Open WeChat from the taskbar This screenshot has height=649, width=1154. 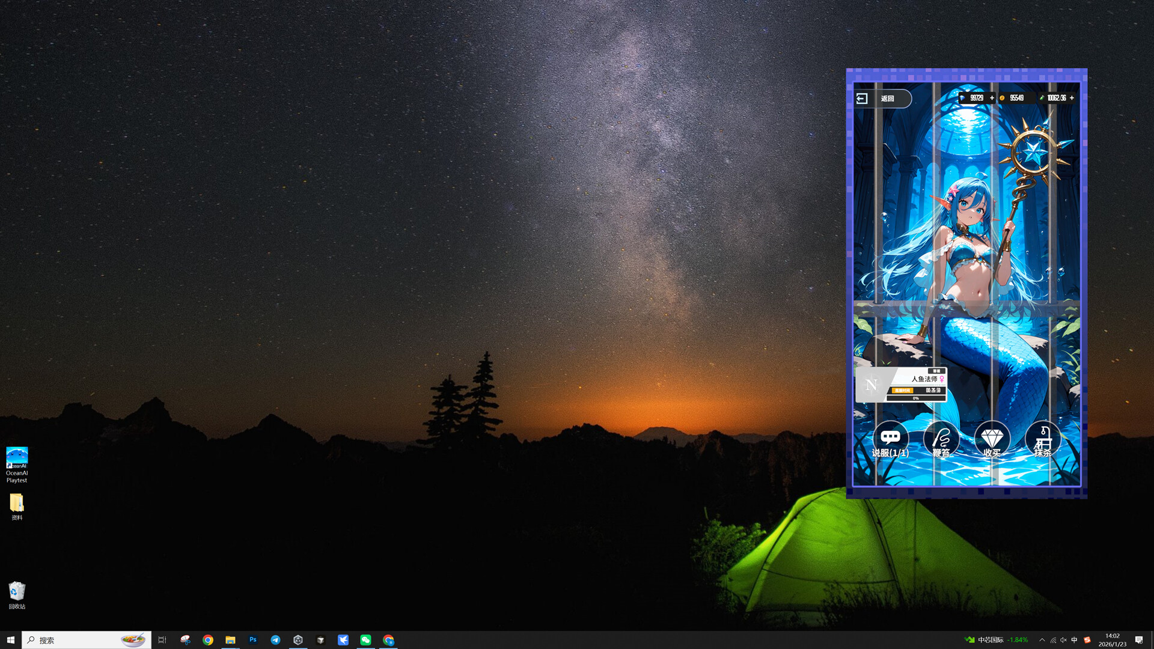365,640
